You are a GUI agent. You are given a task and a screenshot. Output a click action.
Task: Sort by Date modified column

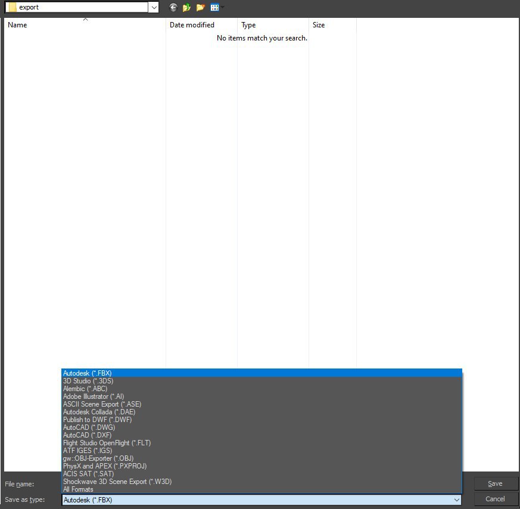tap(201, 25)
